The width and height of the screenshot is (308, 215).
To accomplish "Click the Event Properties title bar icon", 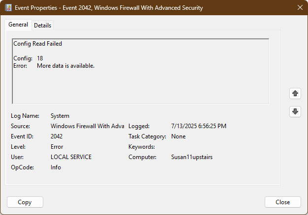I will [x=8, y=8].
